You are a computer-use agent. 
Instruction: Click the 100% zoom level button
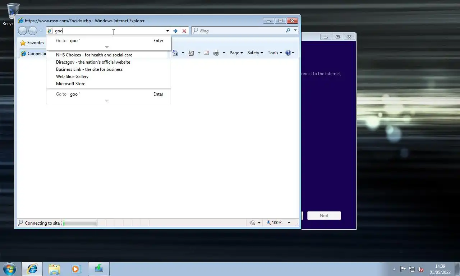(x=275, y=223)
